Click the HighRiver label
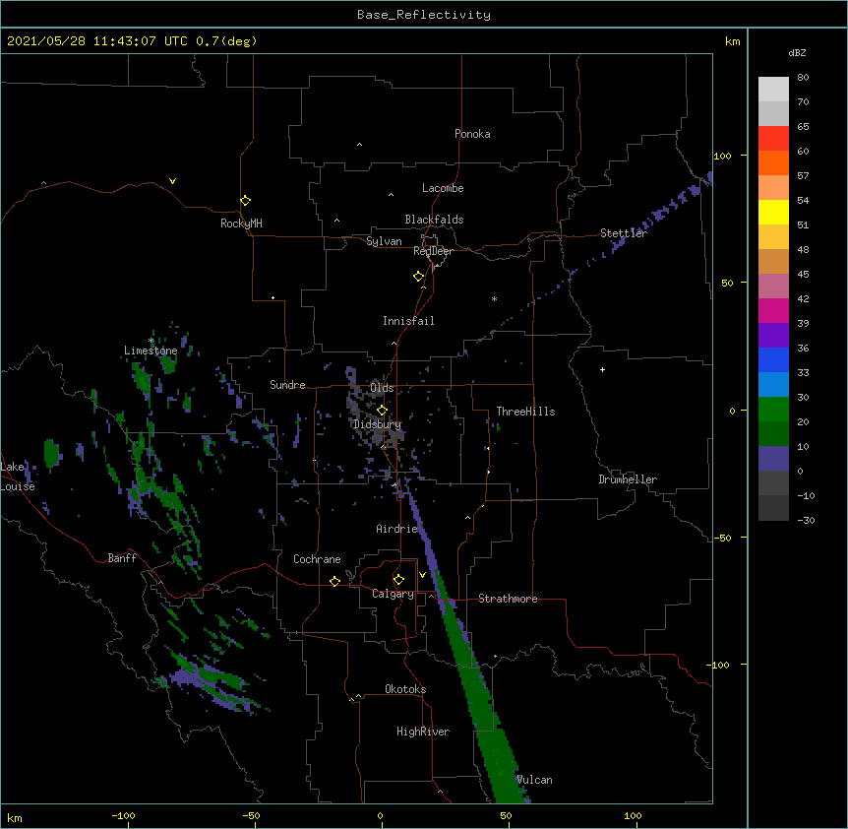The width and height of the screenshot is (848, 829). (x=423, y=732)
